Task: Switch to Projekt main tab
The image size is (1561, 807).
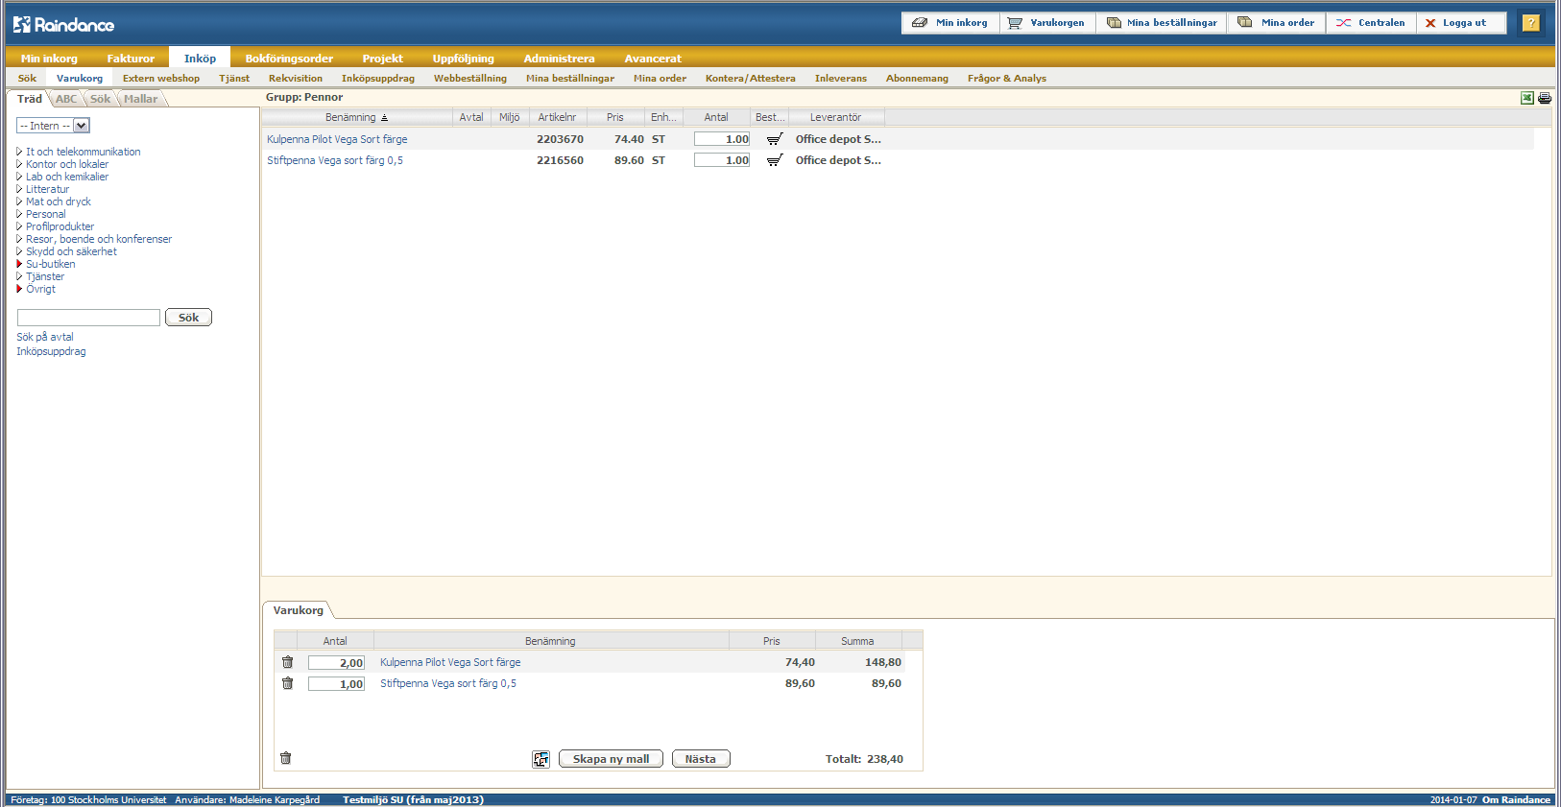Action: coord(383,59)
